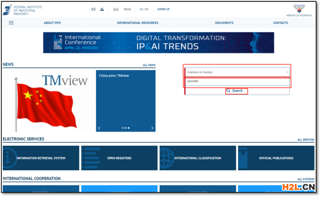The height and width of the screenshot is (197, 321).
Task: Go to previous news slide arrow
Action: 99,128
